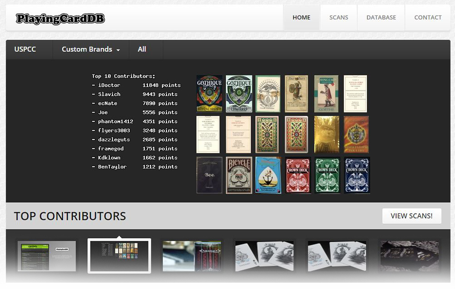This screenshot has height=289, width=455.
Task: Select the USPCC filter
Action: click(25, 49)
